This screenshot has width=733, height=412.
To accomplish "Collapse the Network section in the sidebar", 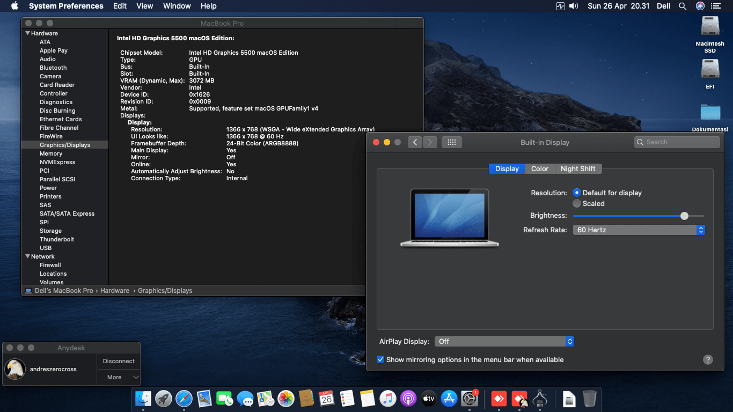I will pyautogui.click(x=28, y=256).
